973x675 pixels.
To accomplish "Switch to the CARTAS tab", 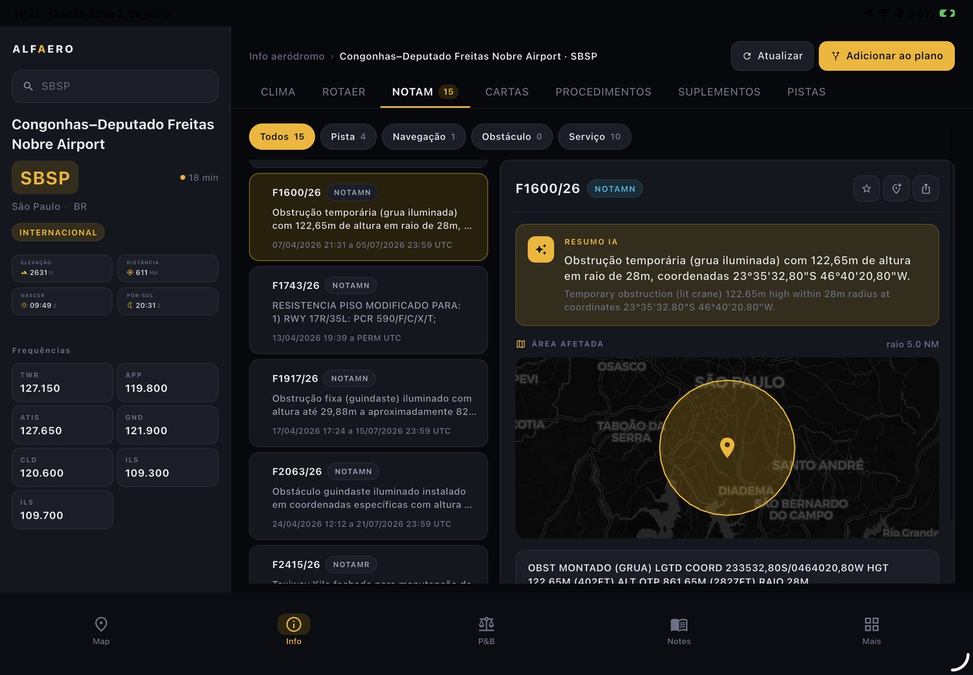I will tap(507, 92).
